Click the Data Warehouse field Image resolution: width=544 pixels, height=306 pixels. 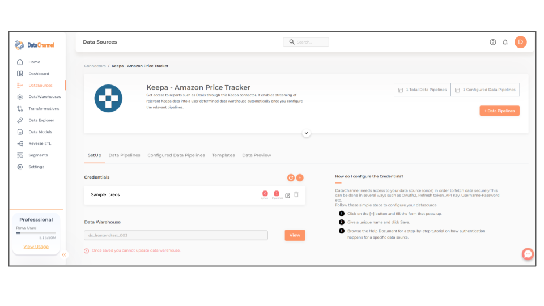[x=176, y=235]
